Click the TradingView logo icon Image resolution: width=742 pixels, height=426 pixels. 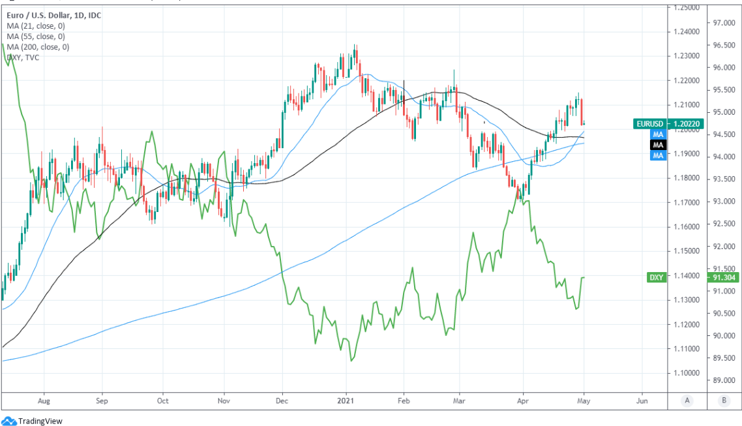(x=9, y=421)
